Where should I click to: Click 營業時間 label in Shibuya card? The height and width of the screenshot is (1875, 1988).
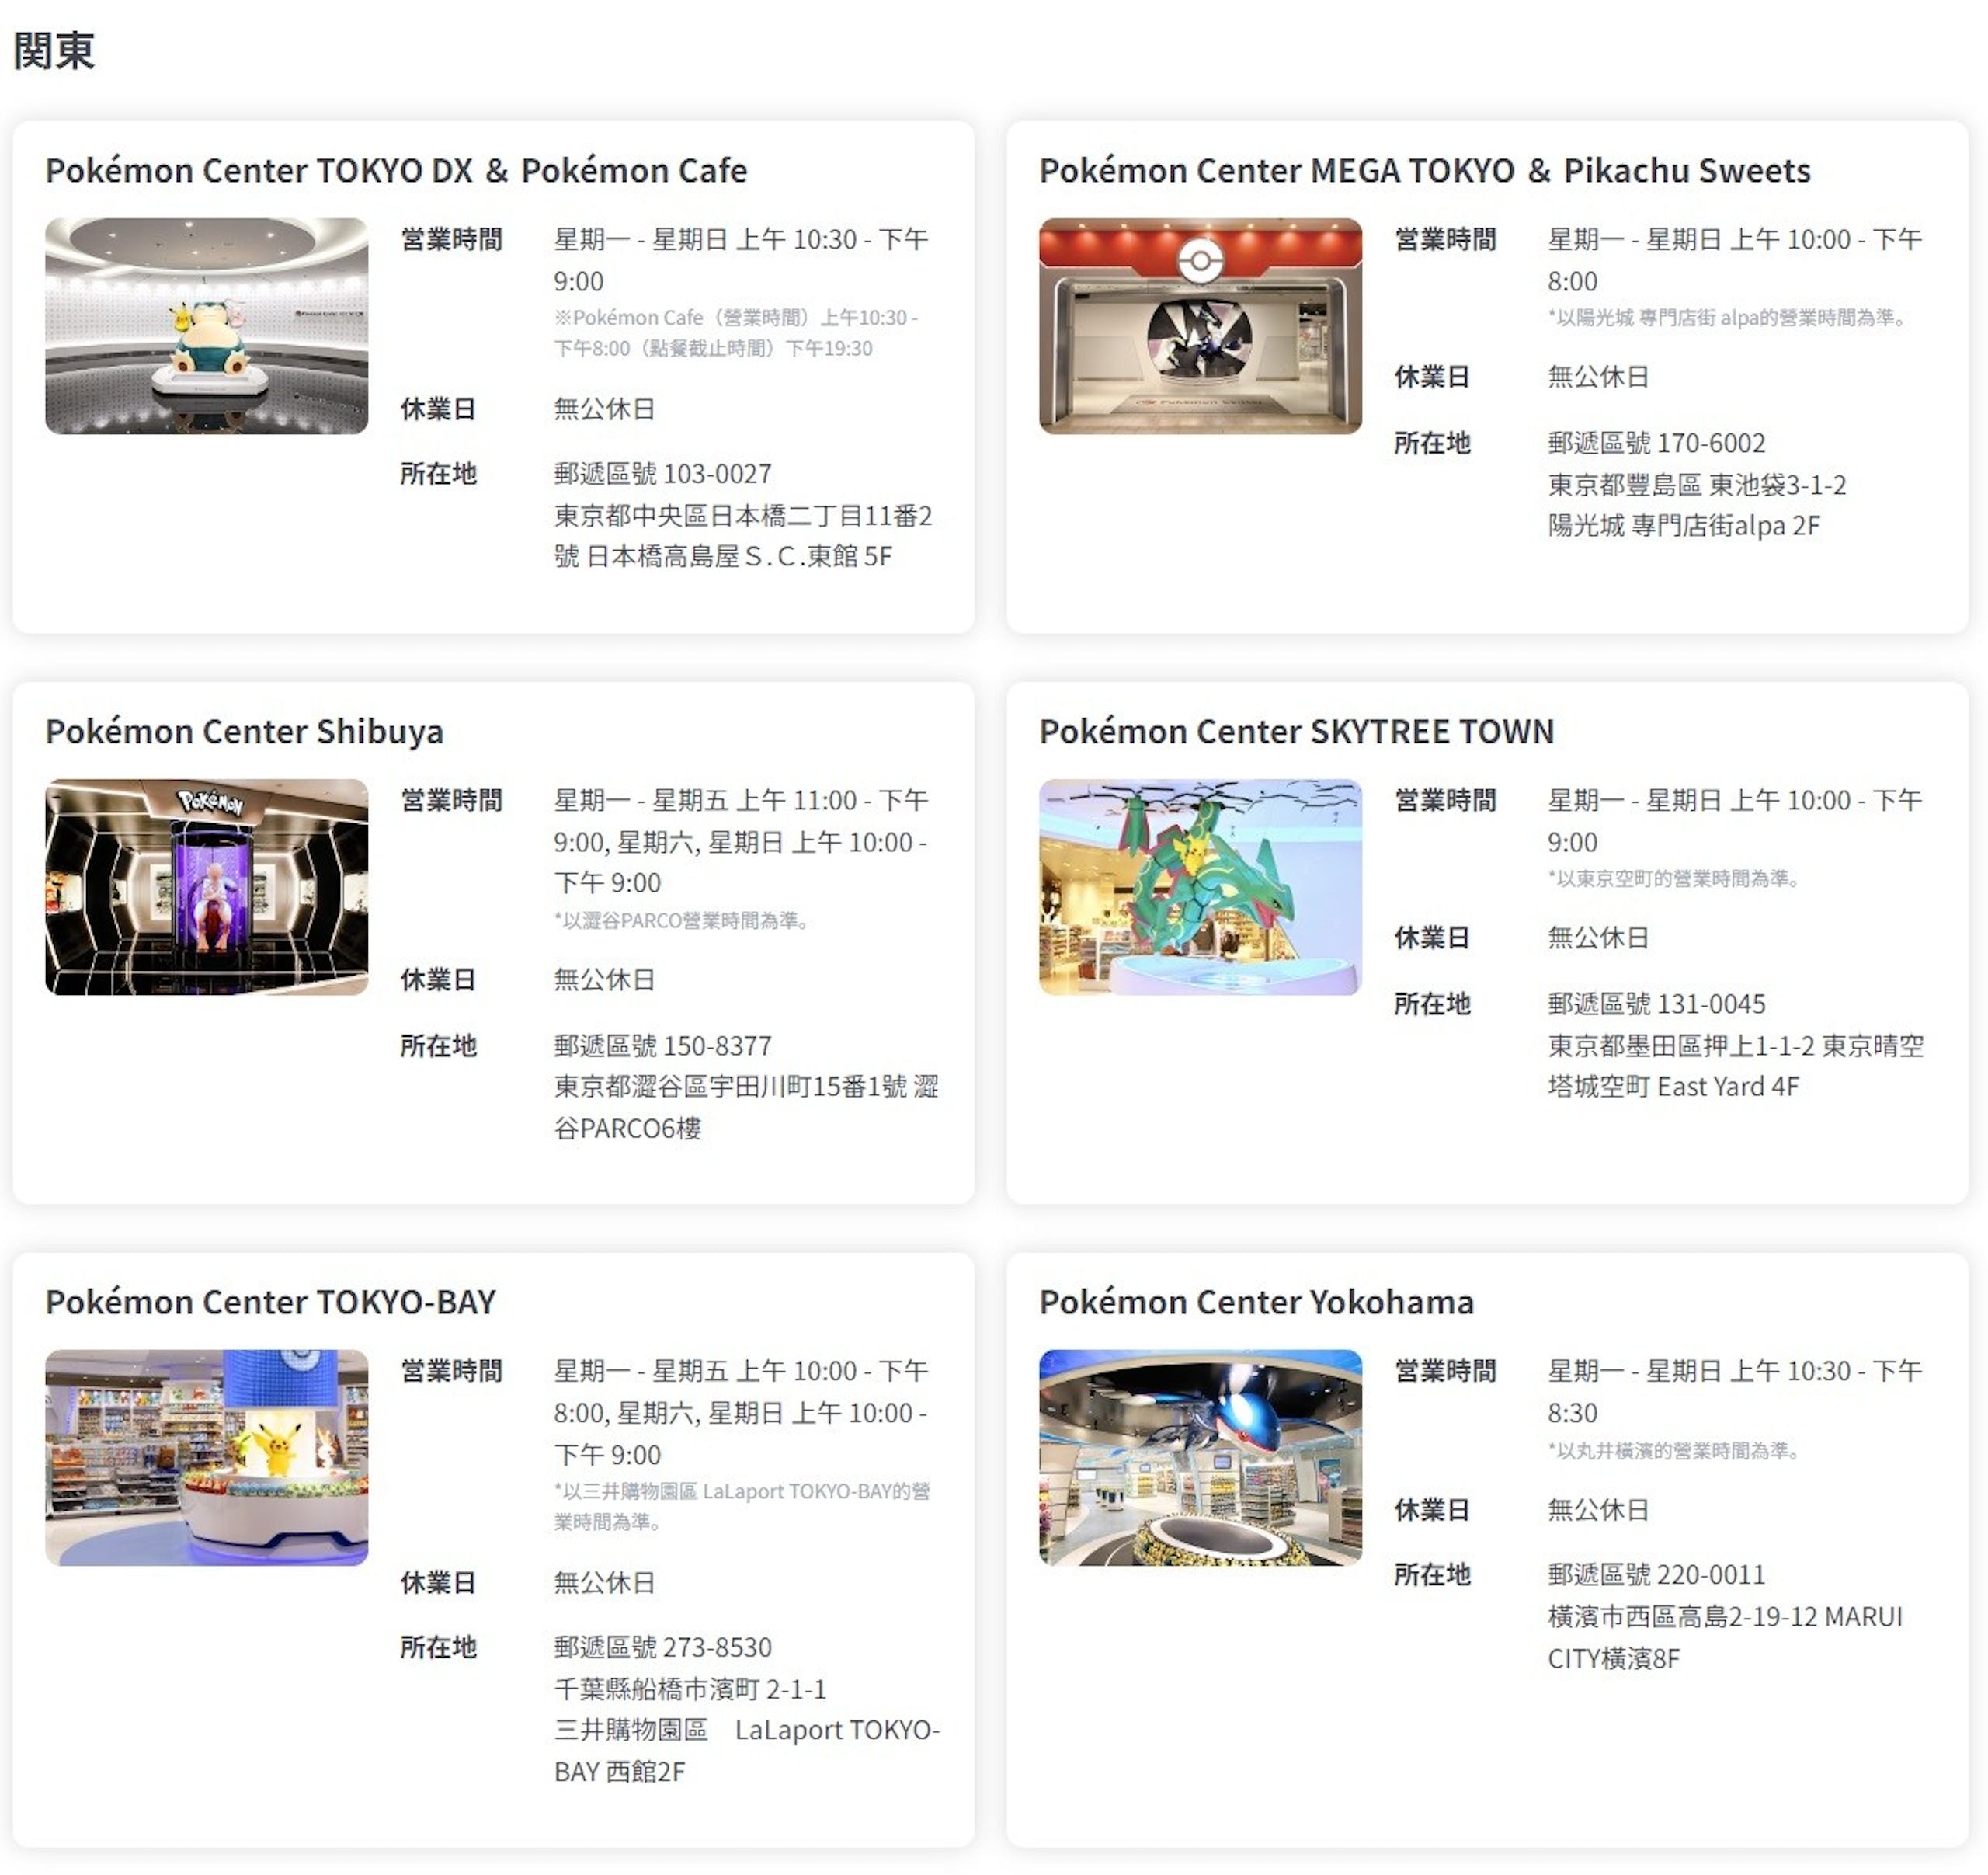tap(451, 801)
